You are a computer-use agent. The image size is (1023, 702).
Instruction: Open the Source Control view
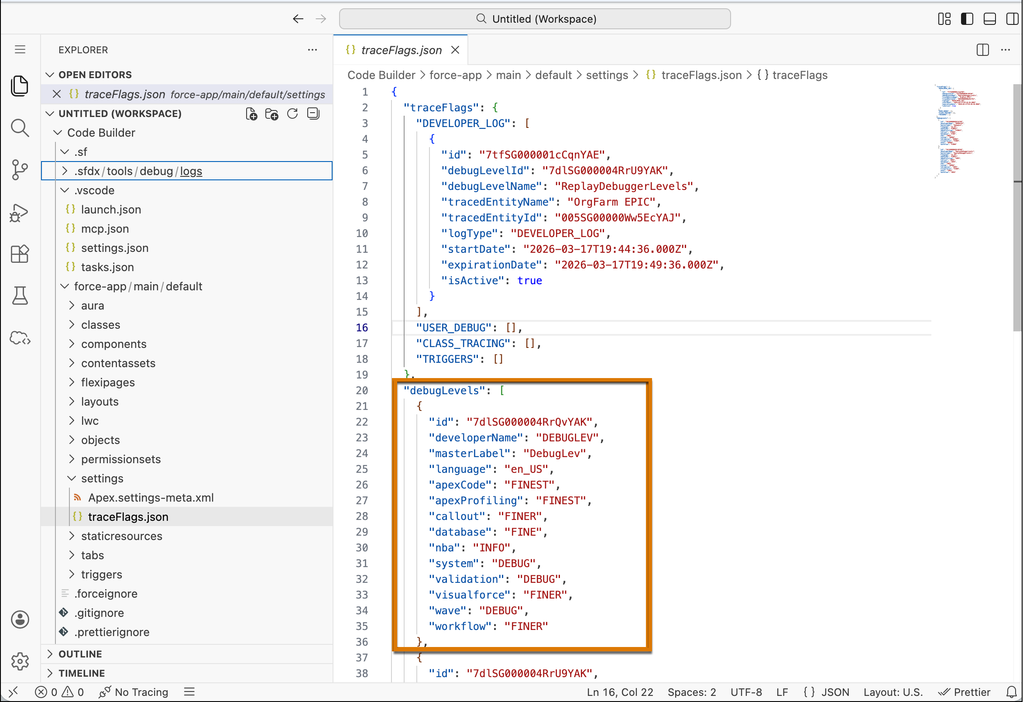(x=20, y=170)
